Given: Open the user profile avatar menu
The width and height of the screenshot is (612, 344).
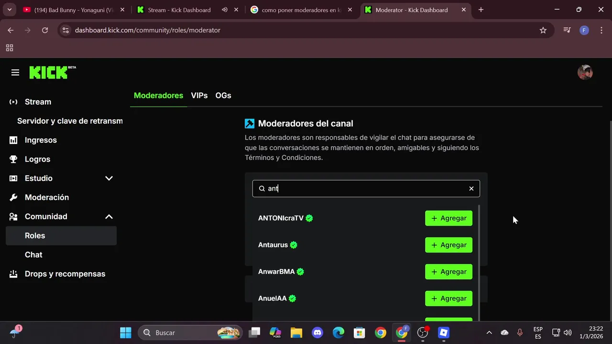Looking at the screenshot, I should tap(585, 73).
